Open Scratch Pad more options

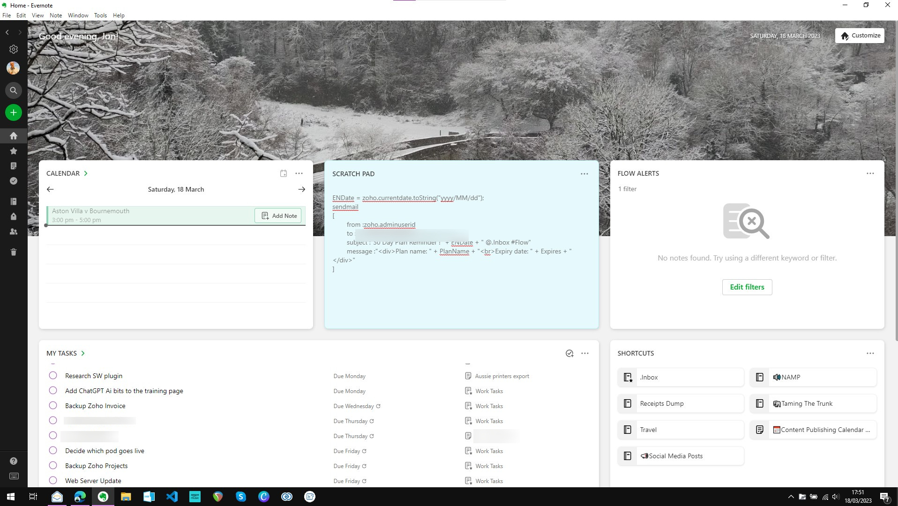pos(584,174)
